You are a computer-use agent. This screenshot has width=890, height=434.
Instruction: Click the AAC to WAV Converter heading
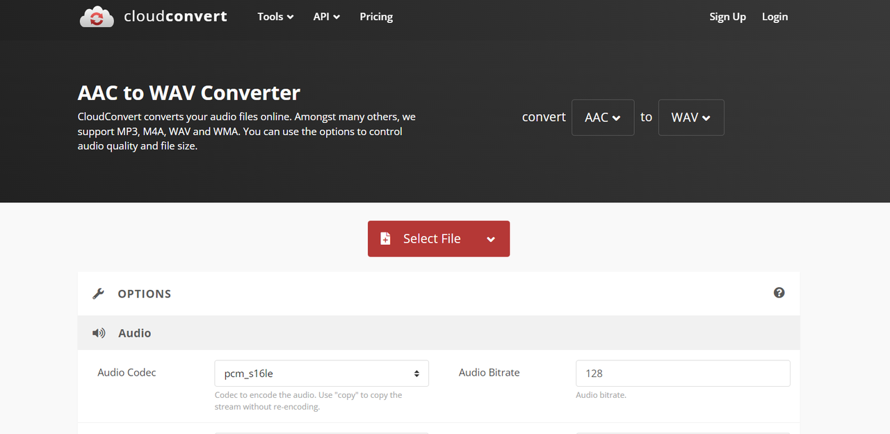coord(189,93)
